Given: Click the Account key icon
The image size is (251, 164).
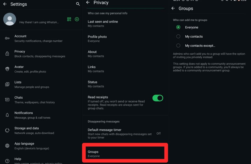Looking at the screenshot, I should click(7, 38).
